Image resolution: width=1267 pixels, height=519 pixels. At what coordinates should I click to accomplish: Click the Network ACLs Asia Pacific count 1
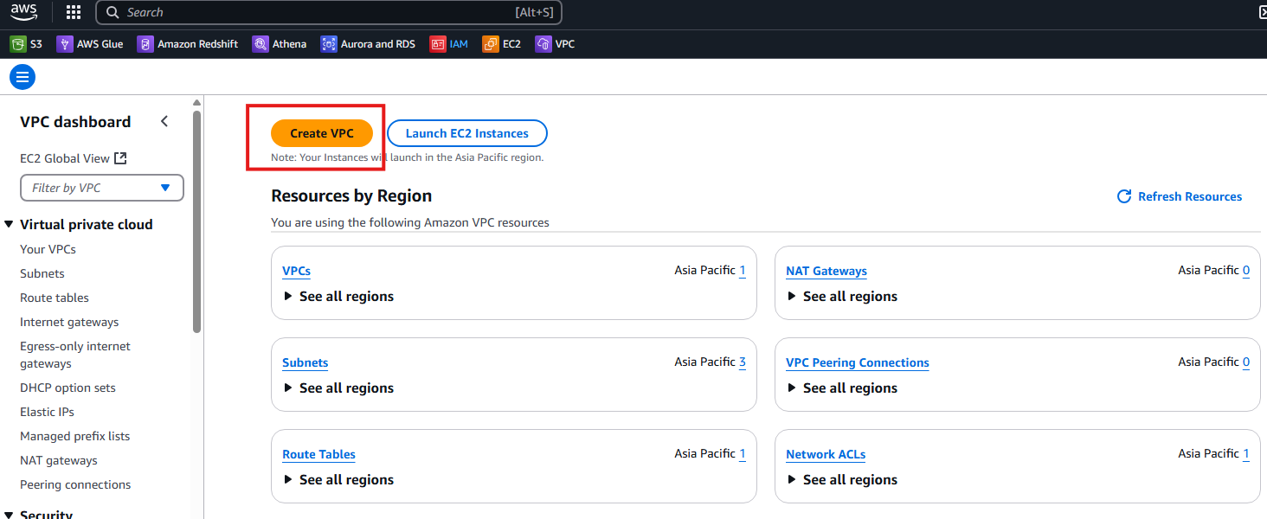pos(1246,454)
